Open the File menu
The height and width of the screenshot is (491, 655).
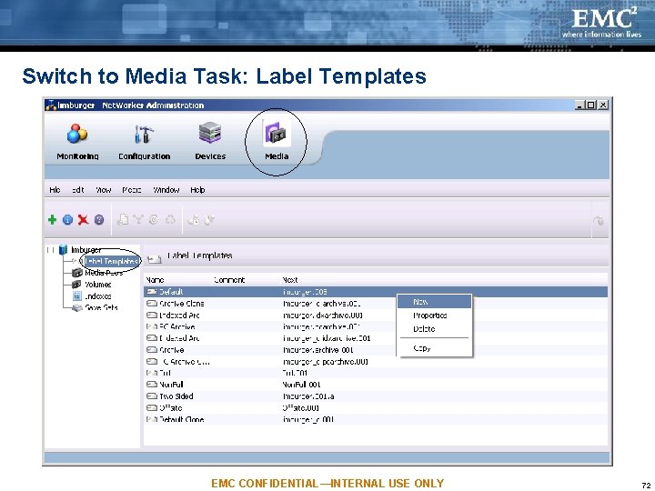[55, 190]
